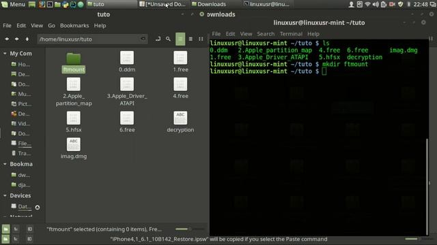Open Videos in the sidebar
Viewport: 437px width, 245px height.
pos(20,124)
